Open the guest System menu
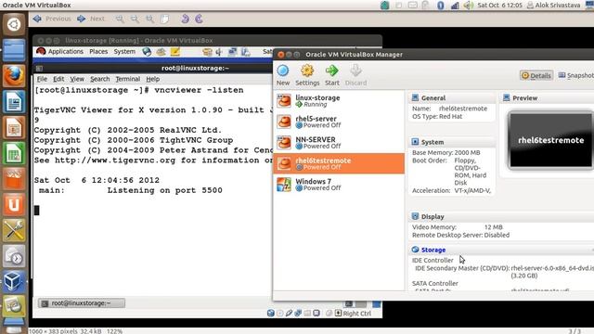This screenshot has height=334, width=594. click(124, 52)
